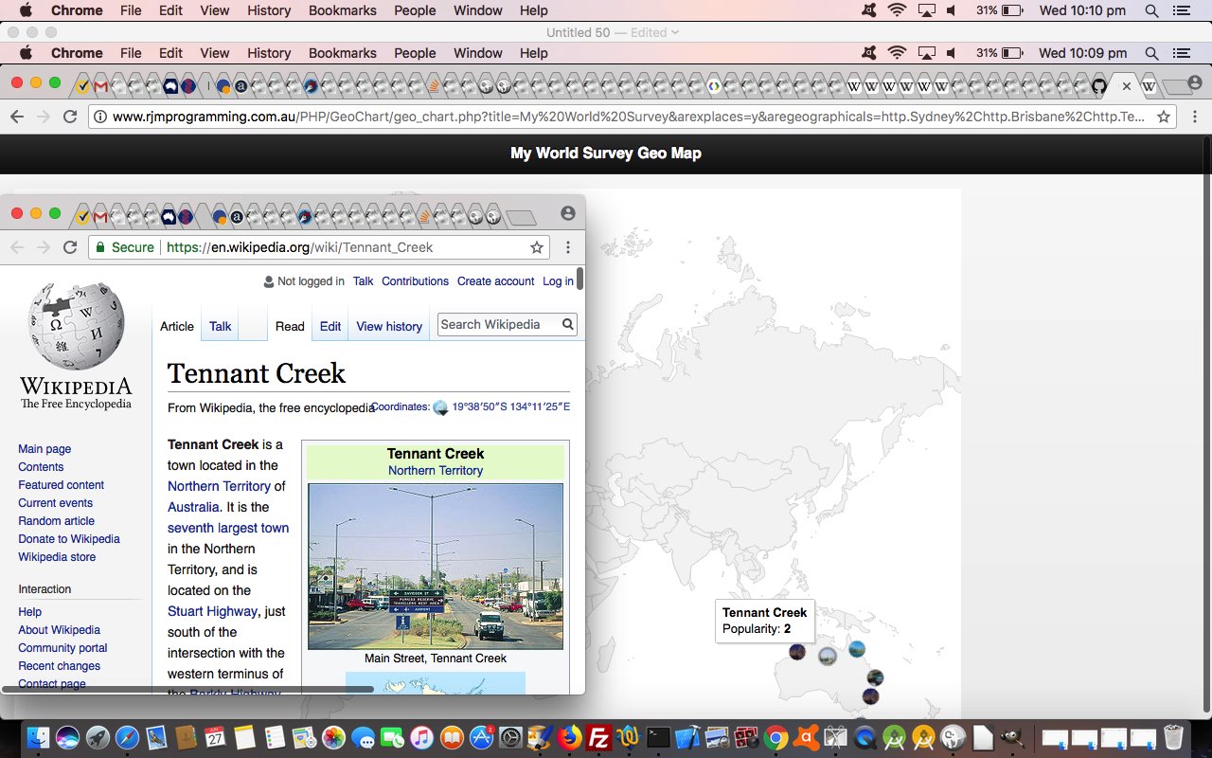The image size is (1212, 758).
Task: Launch FileZilla from the Dock
Action: click(598, 737)
